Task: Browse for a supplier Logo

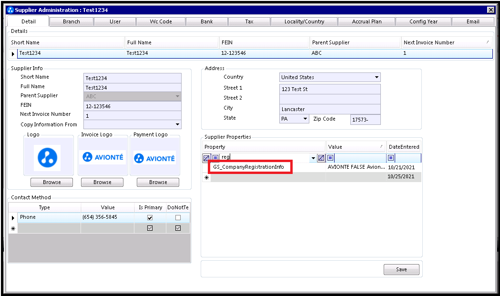Action: [51, 182]
